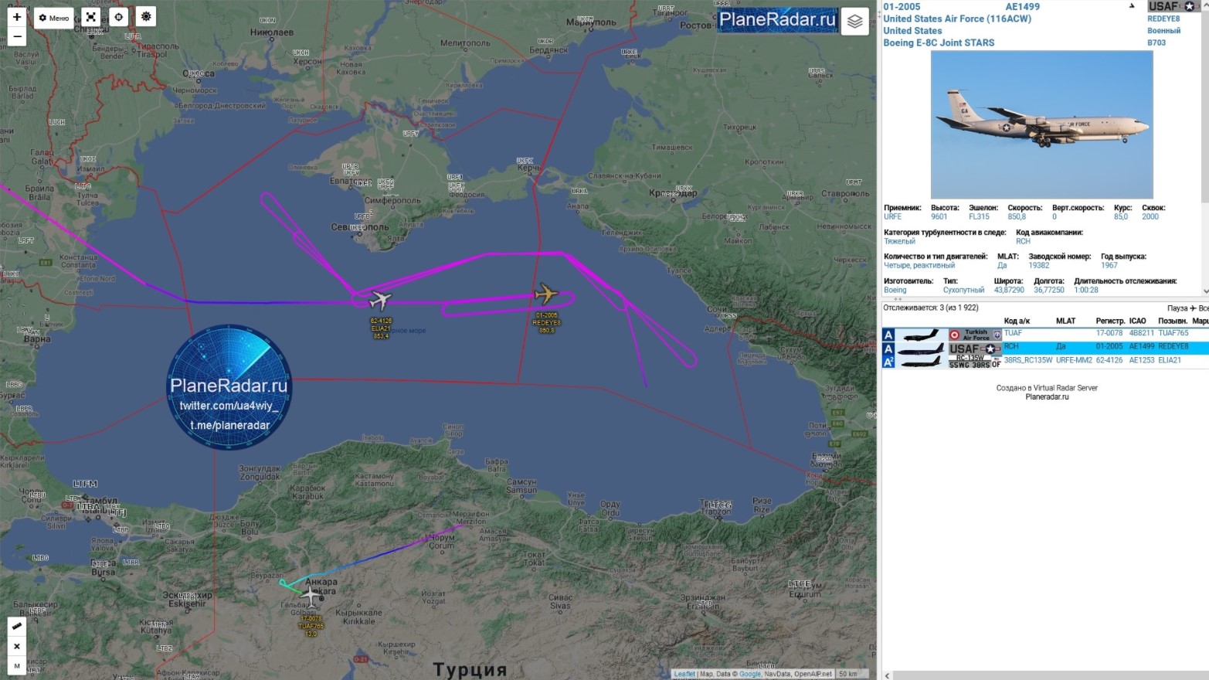
Task: Zoom in the map with plus button
Action: pyautogui.click(x=17, y=17)
